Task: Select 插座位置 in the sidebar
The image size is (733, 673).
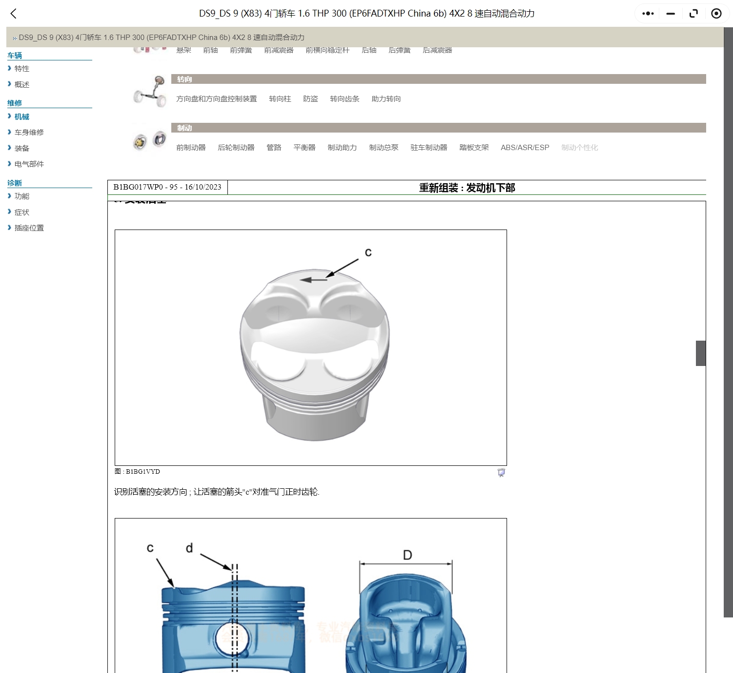Action: pos(29,228)
